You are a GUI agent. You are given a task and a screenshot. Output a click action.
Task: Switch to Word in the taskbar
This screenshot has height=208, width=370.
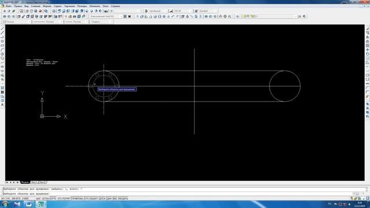[x=28, y=204]
